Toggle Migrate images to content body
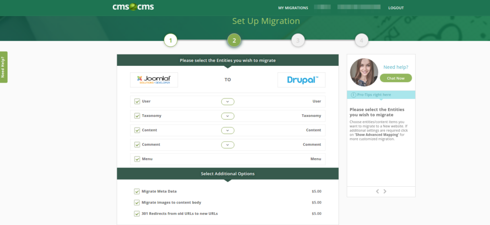Viewport: 490px width, 225px height. [x=137, y=203]
